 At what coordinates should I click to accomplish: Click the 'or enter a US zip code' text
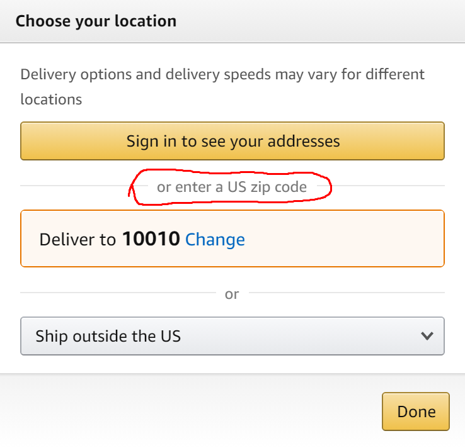(x=232, y=187)
